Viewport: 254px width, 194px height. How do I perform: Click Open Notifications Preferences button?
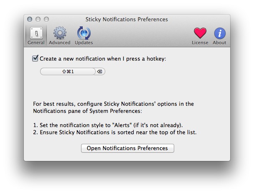coord(127,148)
